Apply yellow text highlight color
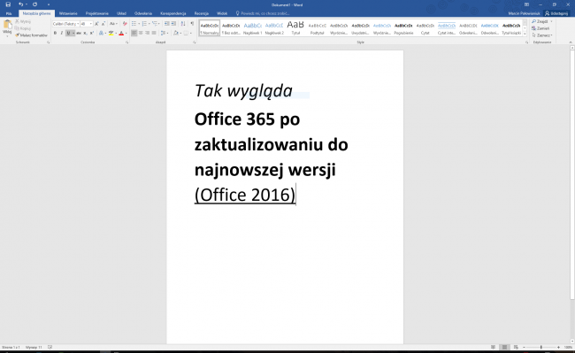 [x=111, y=34]
